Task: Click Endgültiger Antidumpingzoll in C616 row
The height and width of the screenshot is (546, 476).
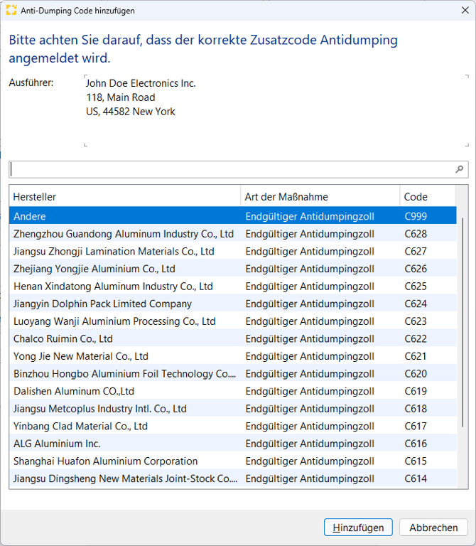Action: pos(310,444)
